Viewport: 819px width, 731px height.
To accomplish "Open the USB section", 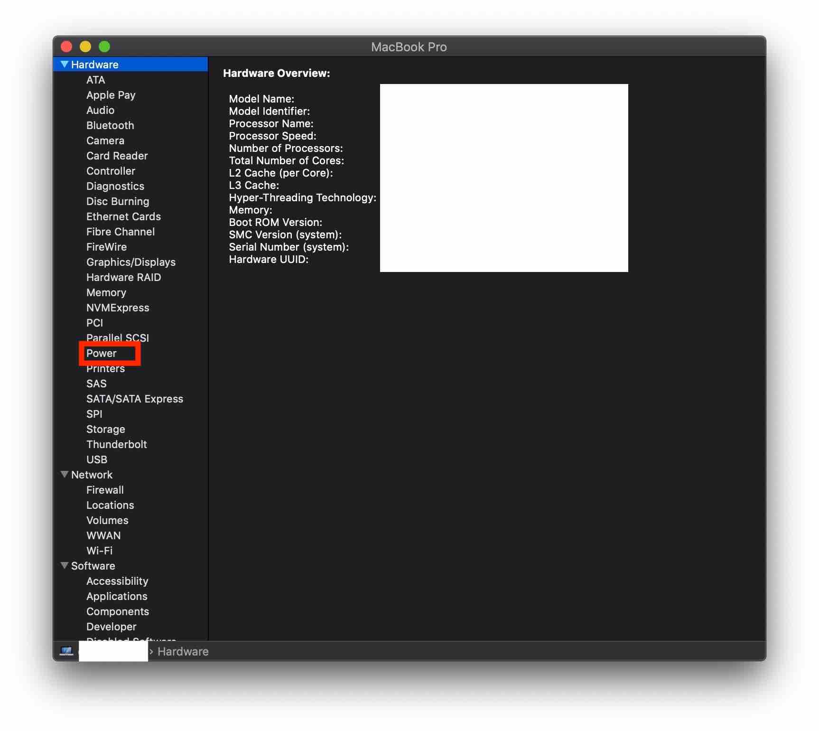I will [x=97, y=459].
